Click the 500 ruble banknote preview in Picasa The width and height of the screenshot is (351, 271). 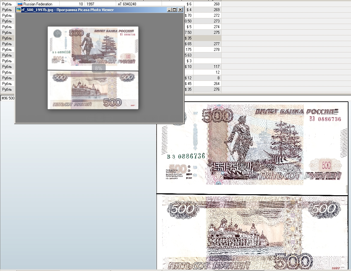(x=93, y=68)
